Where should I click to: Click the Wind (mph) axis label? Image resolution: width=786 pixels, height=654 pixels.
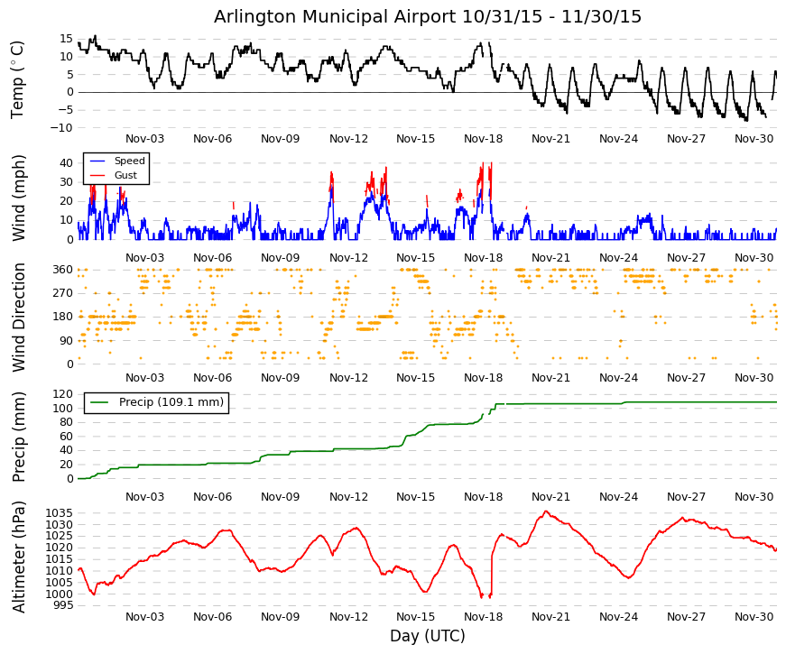(17, 198)
